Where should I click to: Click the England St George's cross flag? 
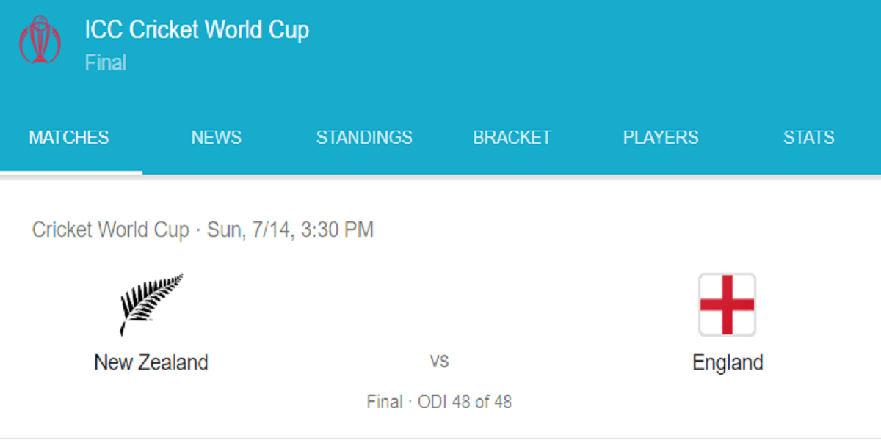click(x=728, y=304)
